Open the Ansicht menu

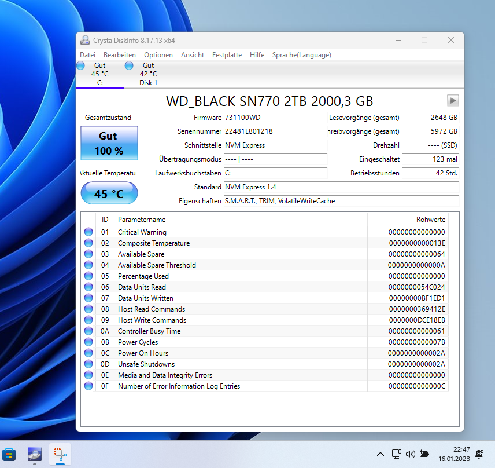coord(193,55)
